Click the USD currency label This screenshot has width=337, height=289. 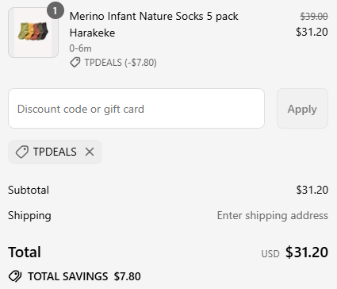coord(270,254)
